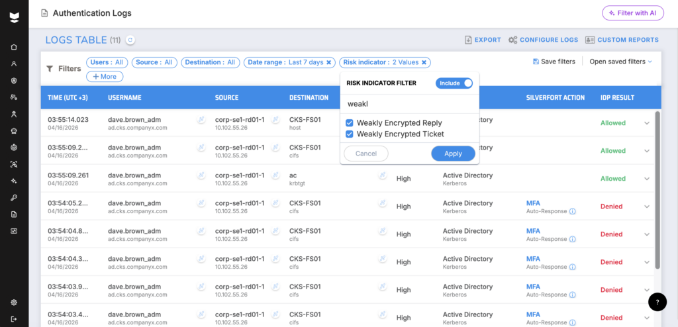Open the Users: All filter chip
This screenshot has height=327, width=678.
(x=107, y=62)
